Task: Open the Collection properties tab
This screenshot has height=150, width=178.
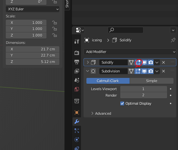Action: [77, 101]
